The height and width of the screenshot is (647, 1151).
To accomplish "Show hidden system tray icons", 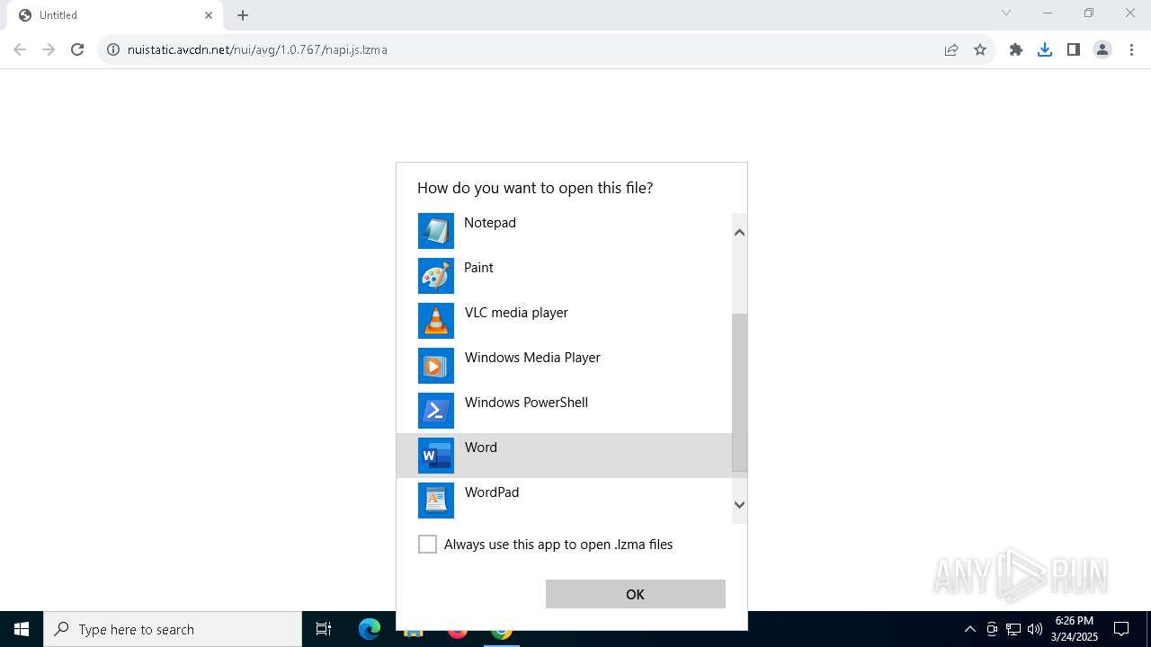I will pyautogui.click(x=969, y=629).
